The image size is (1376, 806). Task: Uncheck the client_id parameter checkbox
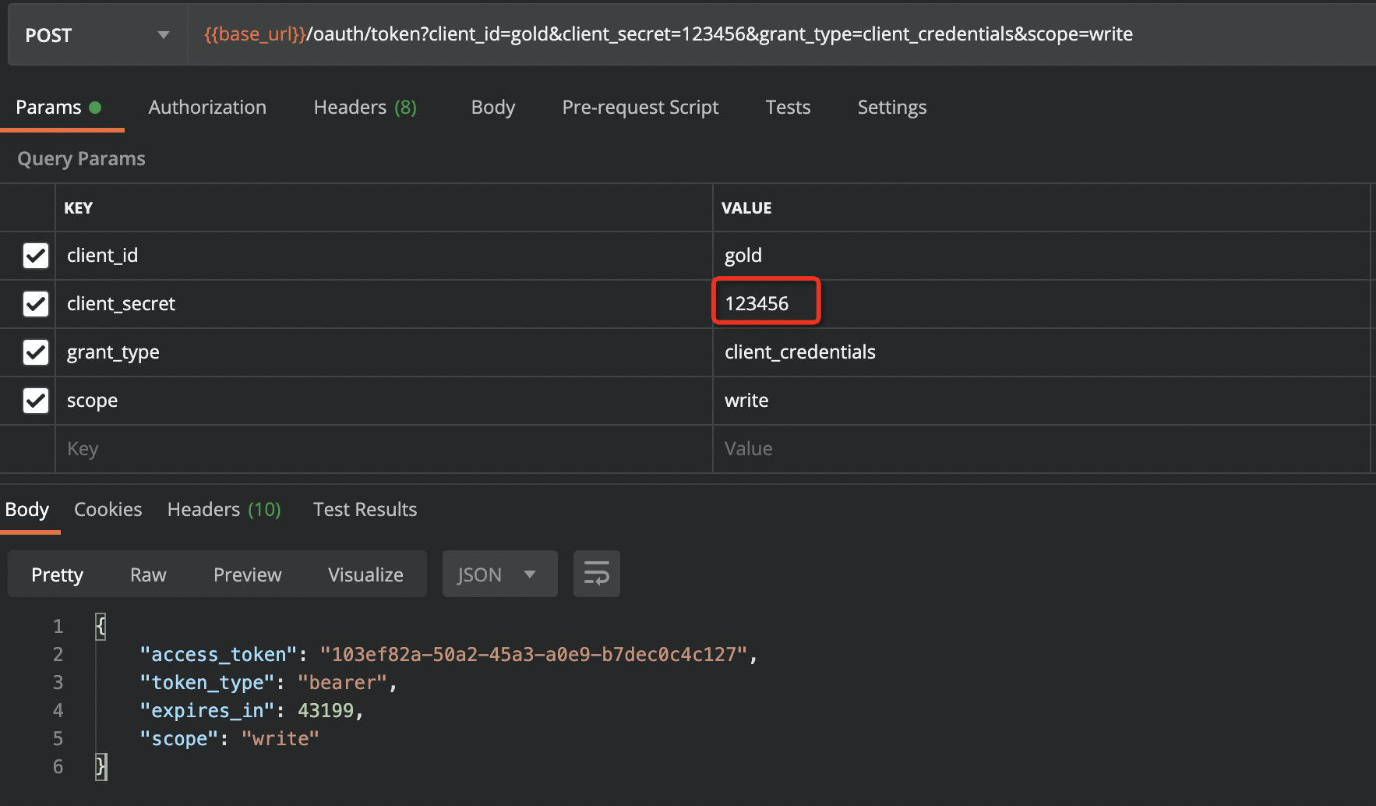click(x=36, y=256)
